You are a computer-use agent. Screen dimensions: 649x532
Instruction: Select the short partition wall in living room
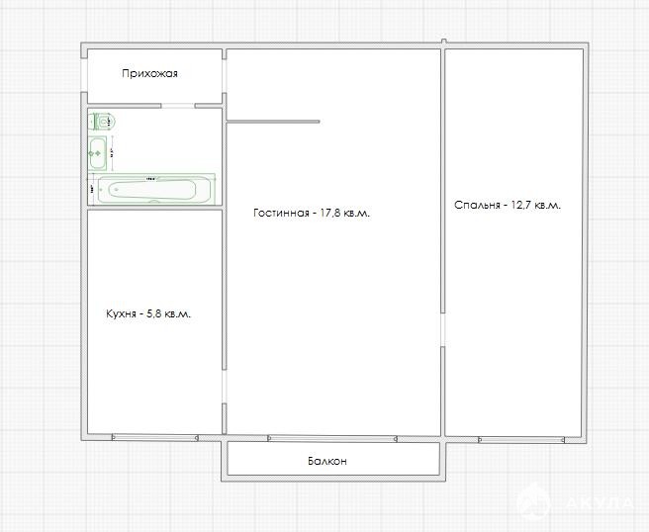pyautogui.click(x=273, y=122)
